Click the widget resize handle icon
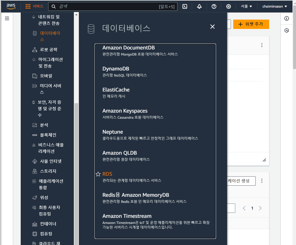Screen dimensions: 296x245 pos(264,160)
